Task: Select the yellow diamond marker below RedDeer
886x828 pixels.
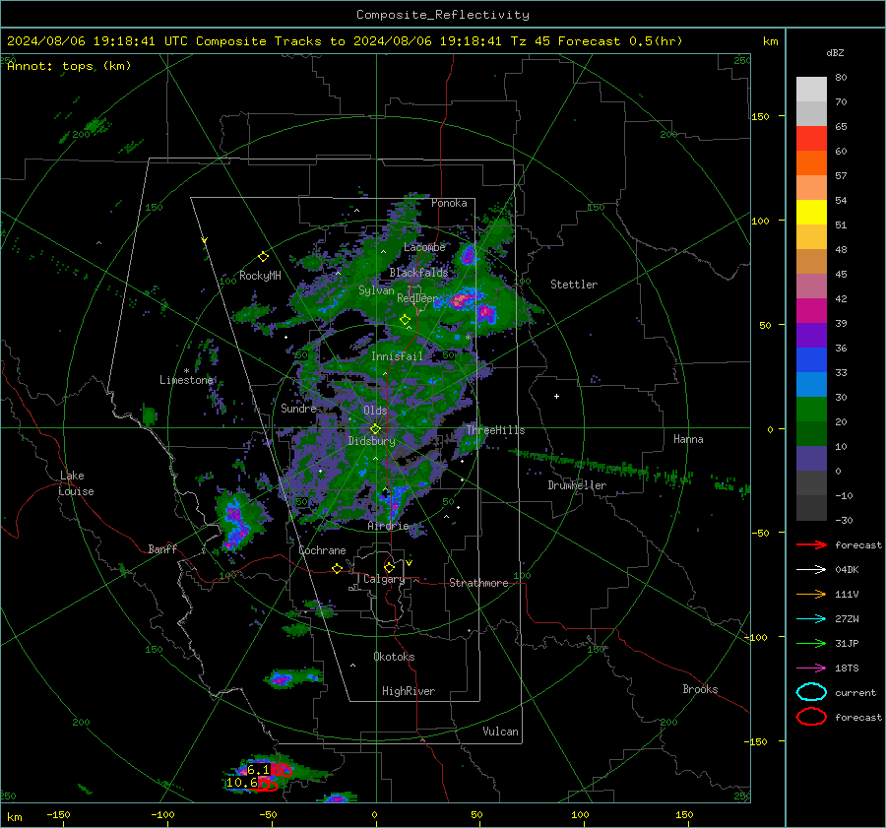Action: tap(405, 320)
